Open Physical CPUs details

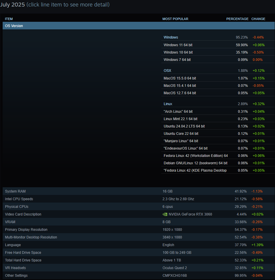click(139, 207)
